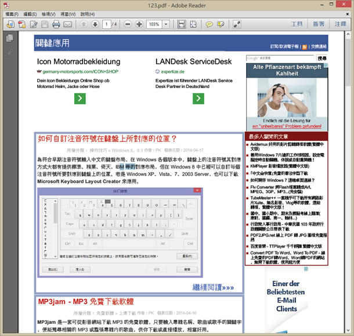Click the MP3jam article title
The height and width of the screenshot is (336, 354).
point(86,301)
